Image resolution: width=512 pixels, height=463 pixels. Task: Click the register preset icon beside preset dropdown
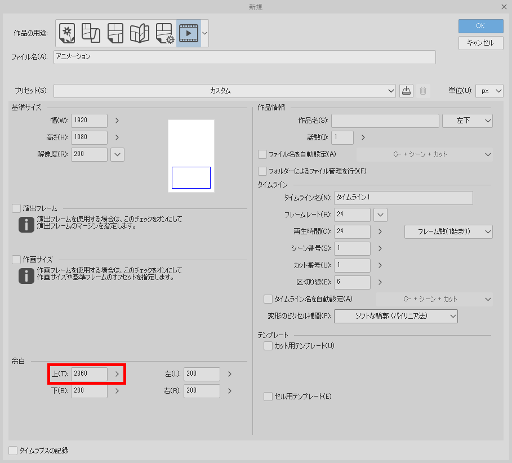point(405,91)
